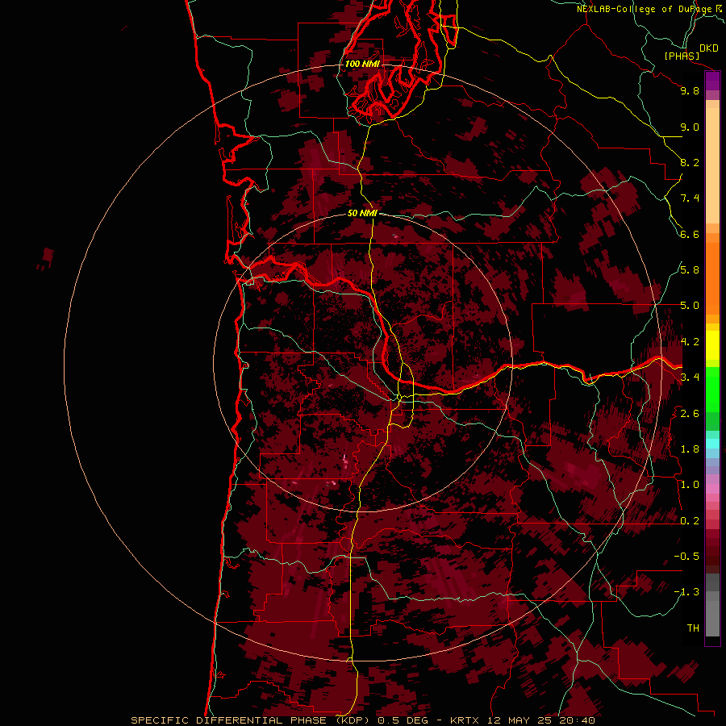Click the "[PHAS]" legend unit label
This screenshot has width=726, height=726.
[682, 56]
